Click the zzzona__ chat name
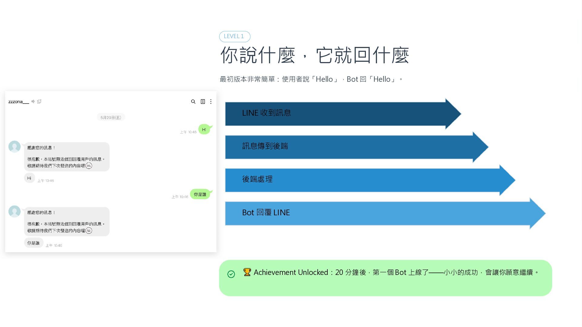Screen dimensions: 582x327 pyautogui.click(x=18, y=102)
